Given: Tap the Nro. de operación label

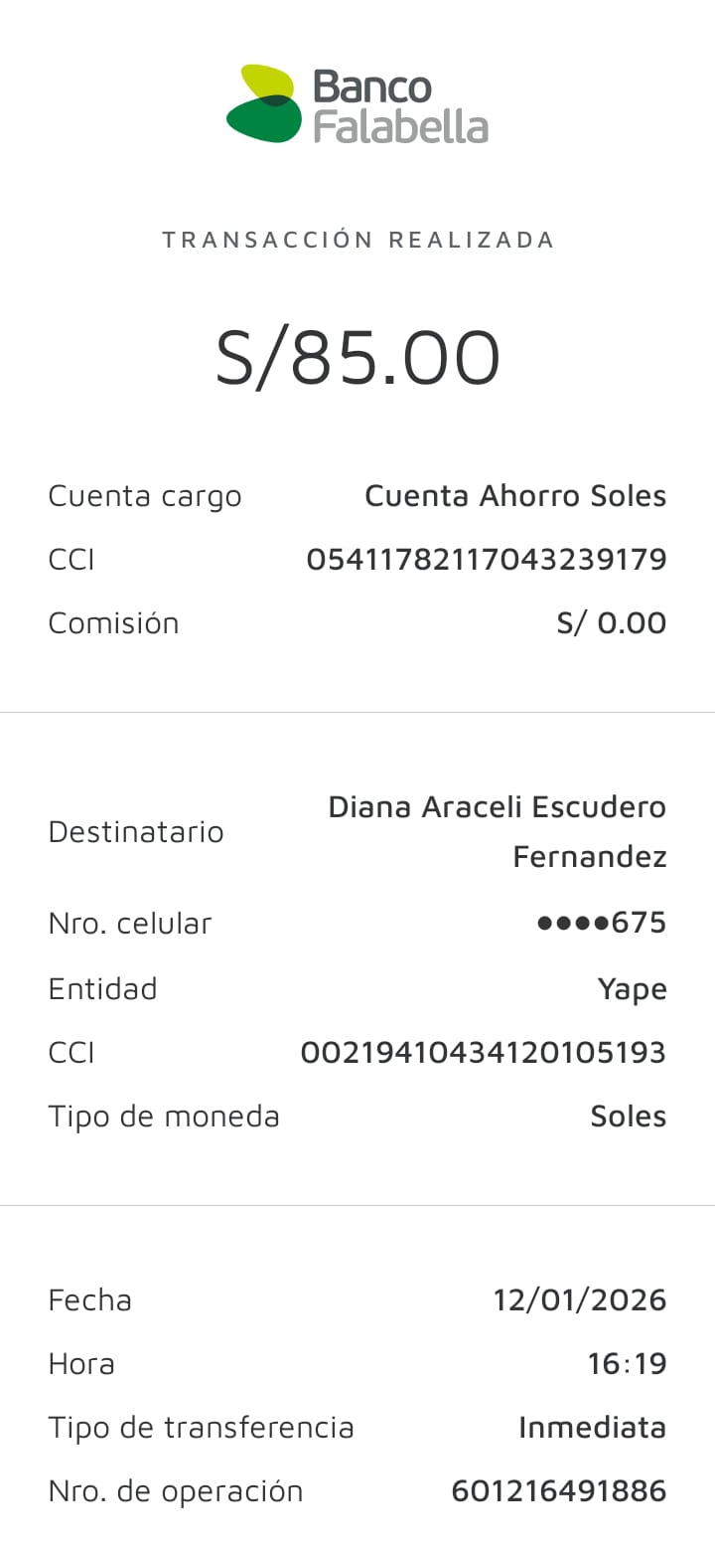Looking at the screenshot, I should pos(176,1490).
